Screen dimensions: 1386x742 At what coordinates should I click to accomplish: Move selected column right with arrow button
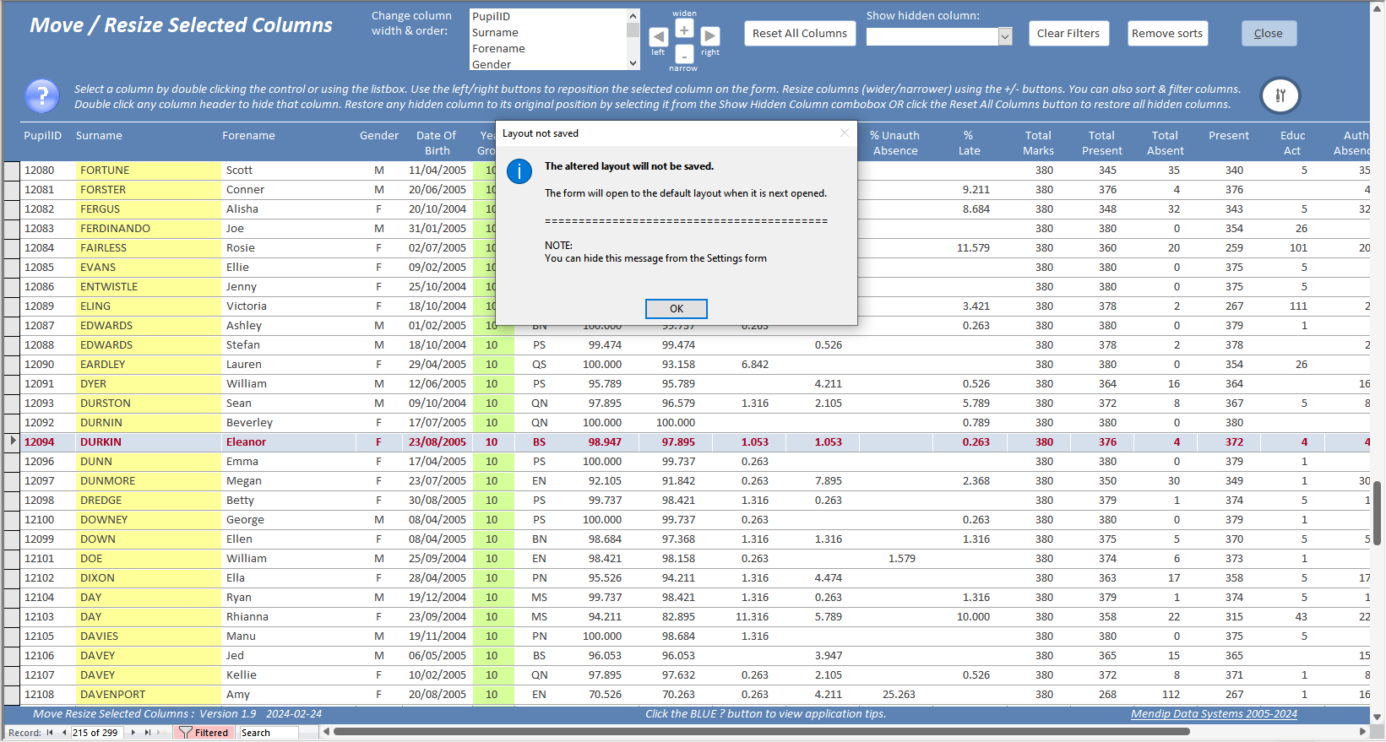pos(710,36)
